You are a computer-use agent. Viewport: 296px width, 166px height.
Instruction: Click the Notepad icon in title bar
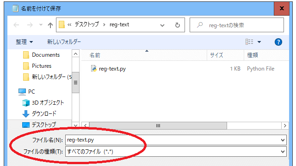(x=15, y=8)
